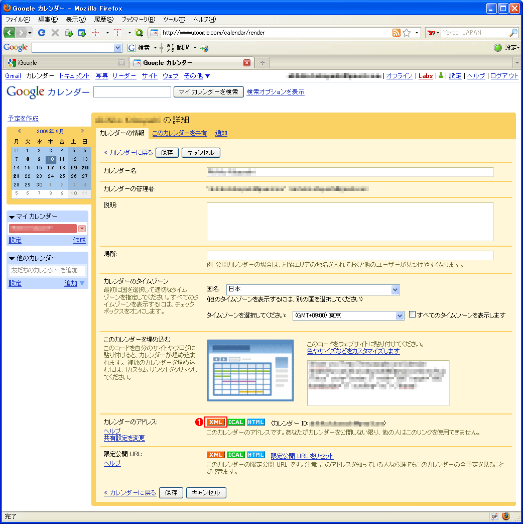The height and width of the screenshot is (524, 523).
Task: Open a new tab with plus icon
Action: (263, 62)
